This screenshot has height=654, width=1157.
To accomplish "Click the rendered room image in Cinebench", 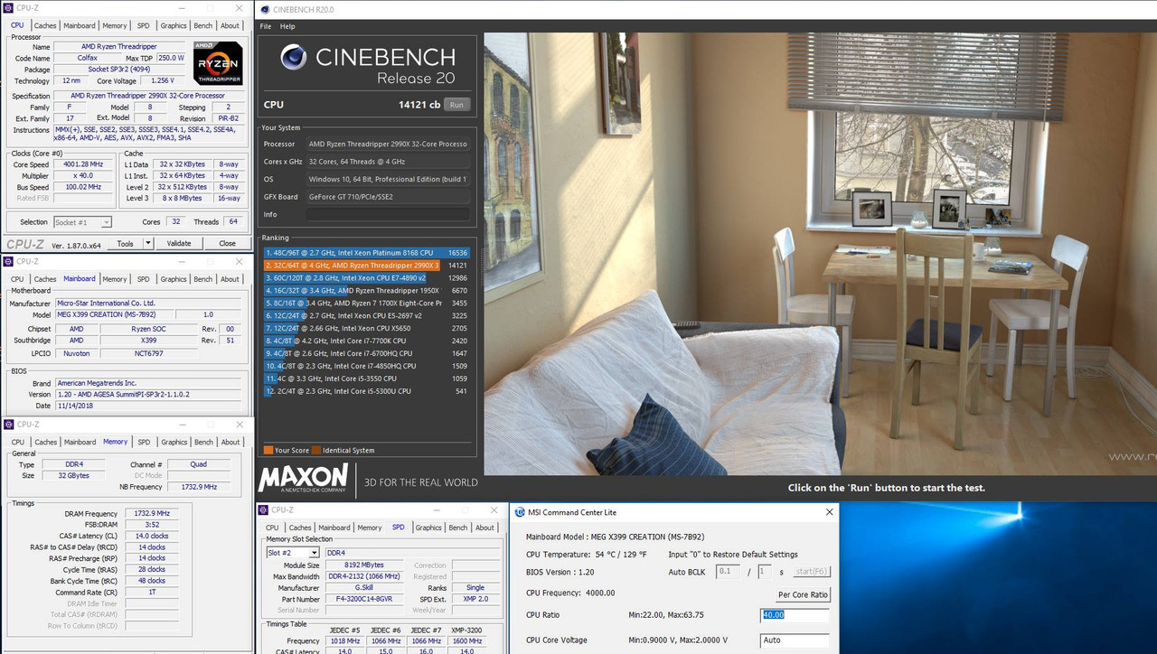I will click(x=821, y=254).
